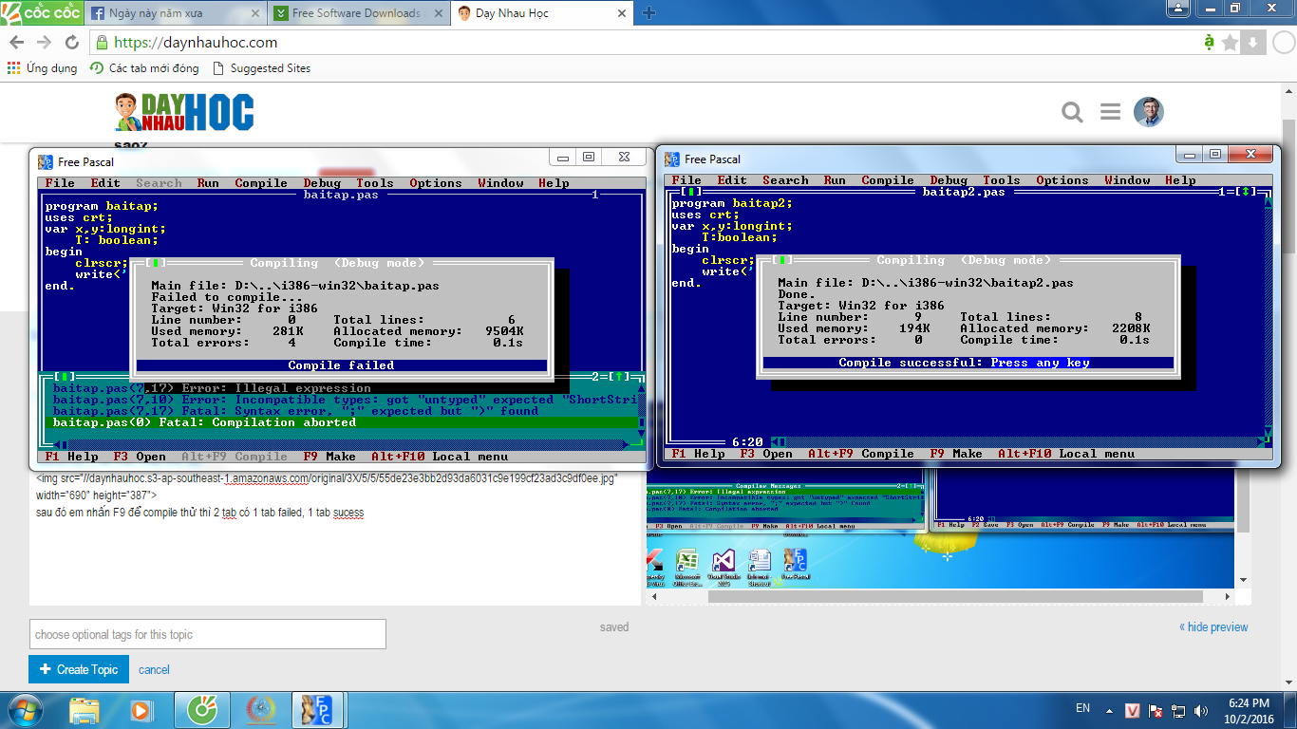Image resolution: width=1297 pixels, height=729 pixels.
Task: Click the cancel link beside Create Topic
Action: 154,669
